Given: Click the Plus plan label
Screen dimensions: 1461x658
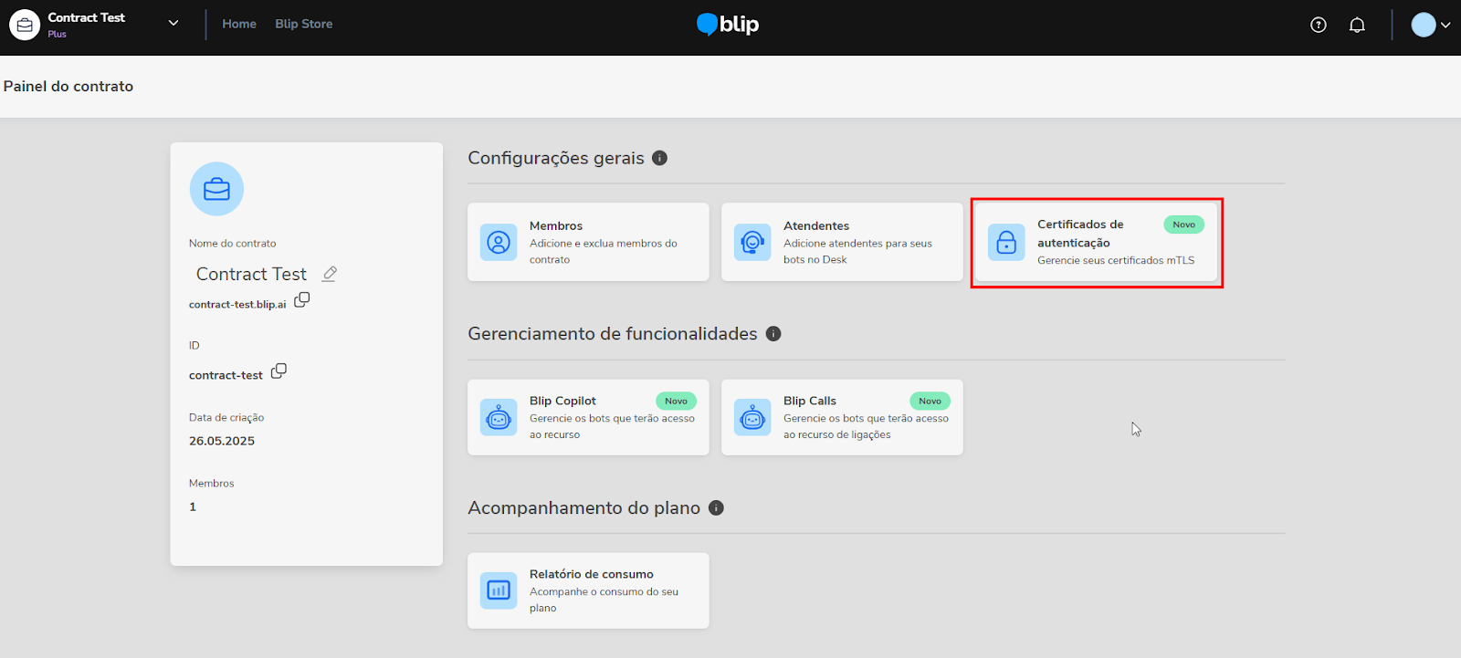Looking at the screenshot, I should [57, 35].
